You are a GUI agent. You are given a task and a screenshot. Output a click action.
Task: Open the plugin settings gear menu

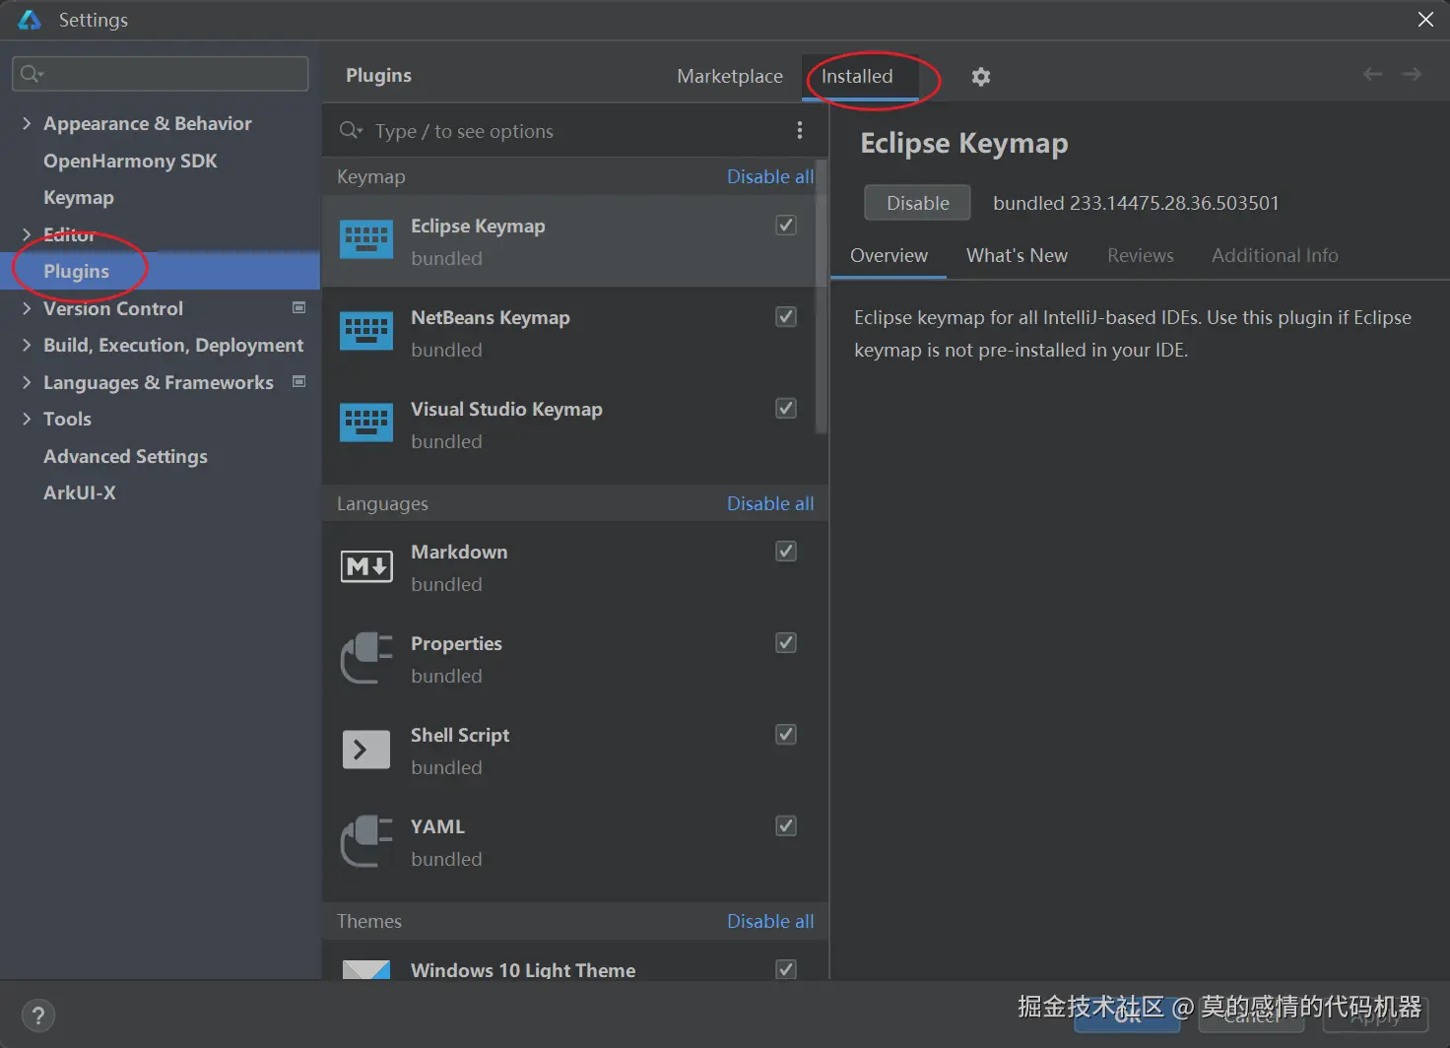980,77
